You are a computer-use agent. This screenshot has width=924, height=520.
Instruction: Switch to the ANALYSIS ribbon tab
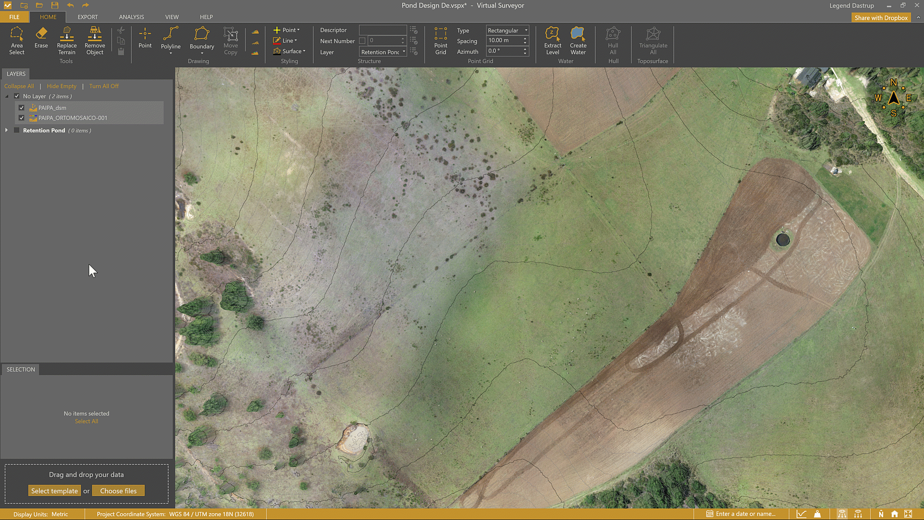[131, 17]
